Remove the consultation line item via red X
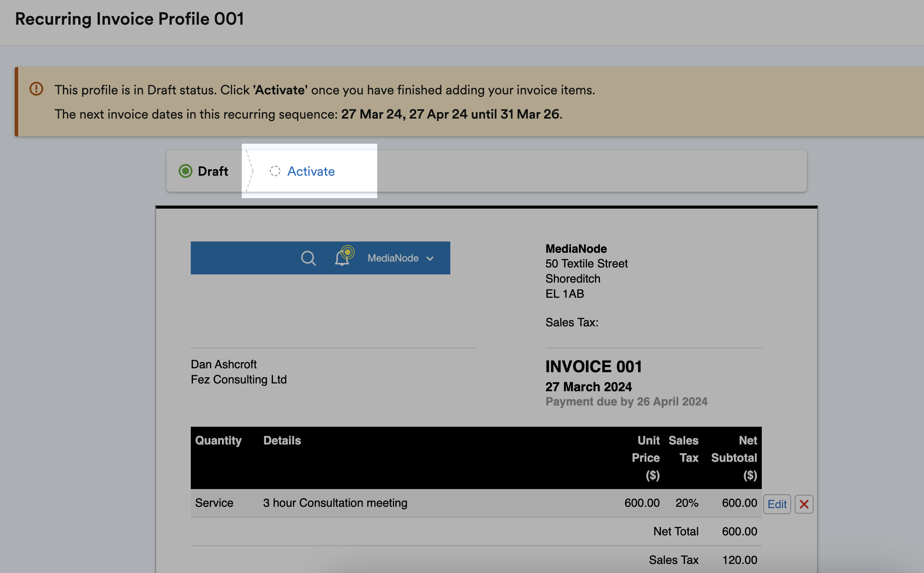The width and height of the screenshot is (924, 573). point(804,504)
